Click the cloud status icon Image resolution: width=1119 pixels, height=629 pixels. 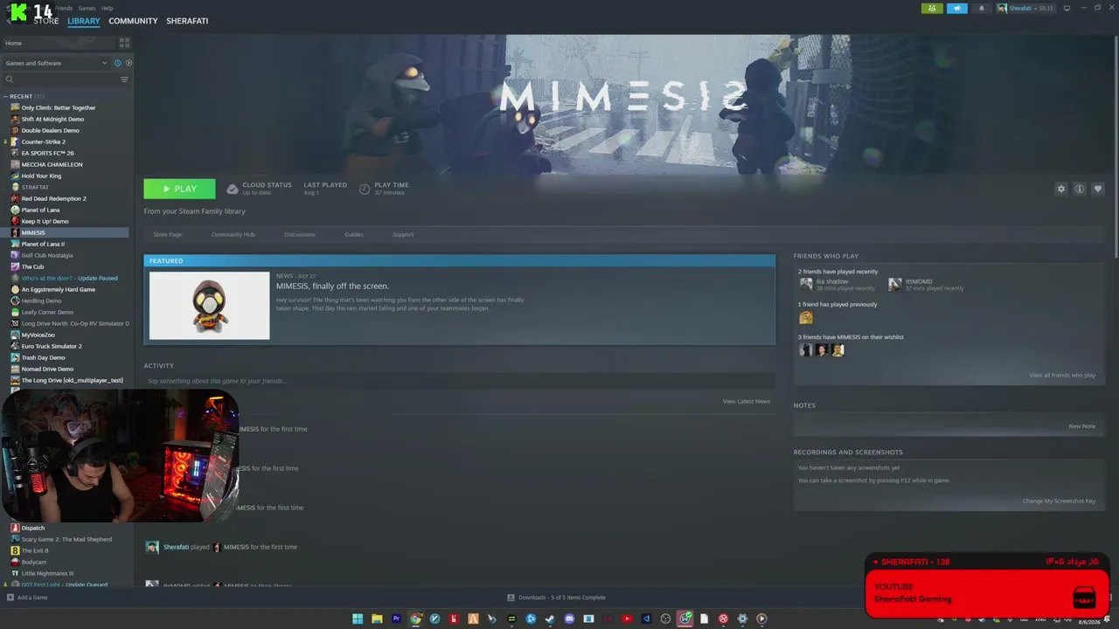click(233, 189)
